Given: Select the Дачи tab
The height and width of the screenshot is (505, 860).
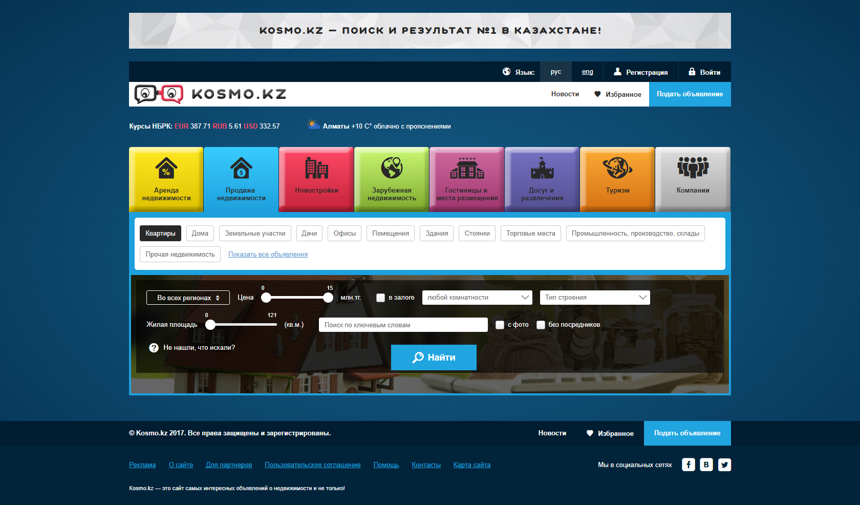Looking at the screenshot, I should click(309, 234).
